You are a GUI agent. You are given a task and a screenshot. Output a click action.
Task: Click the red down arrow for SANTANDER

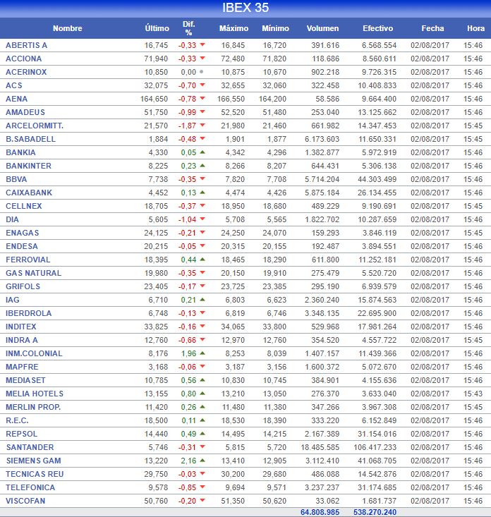[202, 446]
